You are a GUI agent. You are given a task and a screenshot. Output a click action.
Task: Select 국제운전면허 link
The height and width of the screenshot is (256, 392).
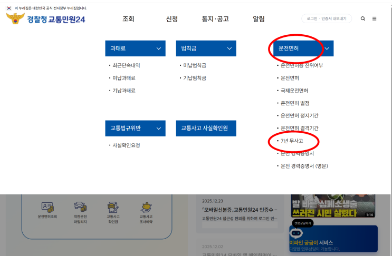click(294, 91)
